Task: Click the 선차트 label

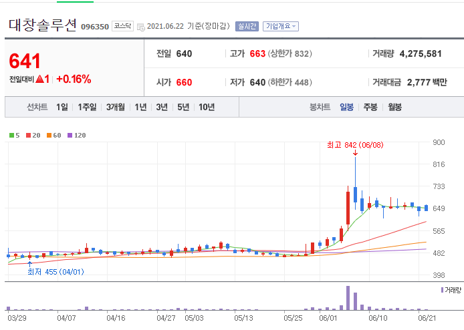Action: [37, 107]
